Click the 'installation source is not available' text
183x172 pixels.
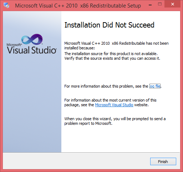111,54
